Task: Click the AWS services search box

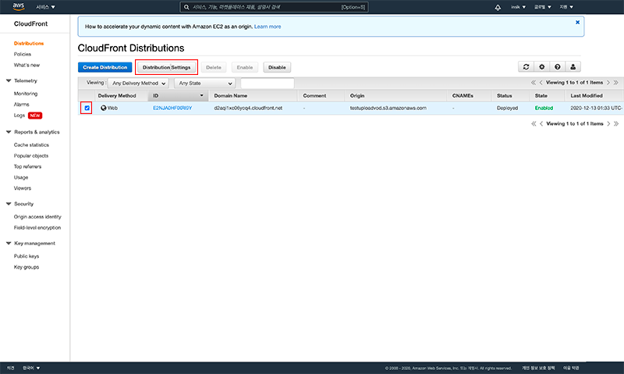Action: 274,7
